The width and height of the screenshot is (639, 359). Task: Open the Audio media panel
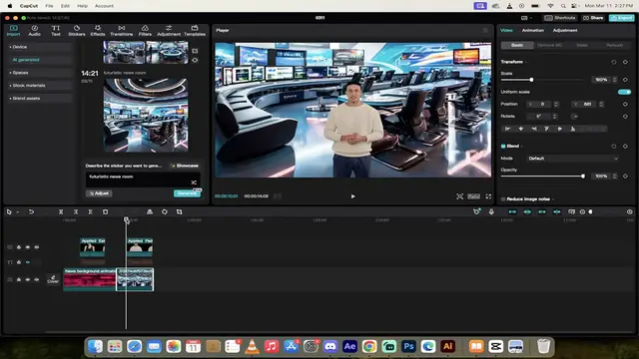point(34,31)
